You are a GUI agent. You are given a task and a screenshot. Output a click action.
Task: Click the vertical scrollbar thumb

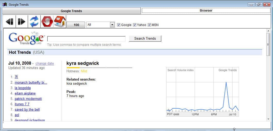click(x=268, y=45)
